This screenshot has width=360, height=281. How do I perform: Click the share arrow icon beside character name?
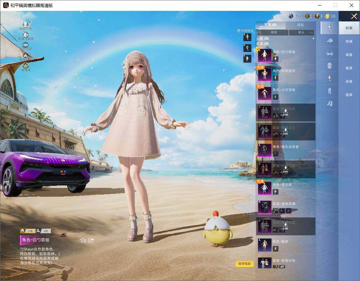91,240
